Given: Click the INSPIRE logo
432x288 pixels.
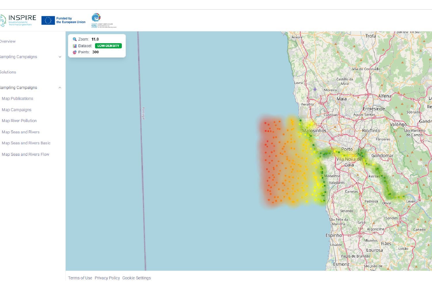Looking at the screenshot, I should point(18,20).
